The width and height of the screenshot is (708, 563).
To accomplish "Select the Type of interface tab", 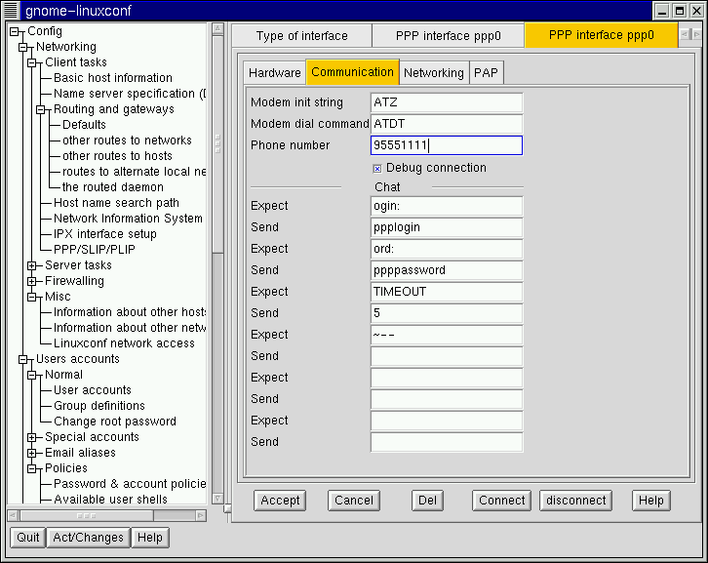I will pos(301,36).
